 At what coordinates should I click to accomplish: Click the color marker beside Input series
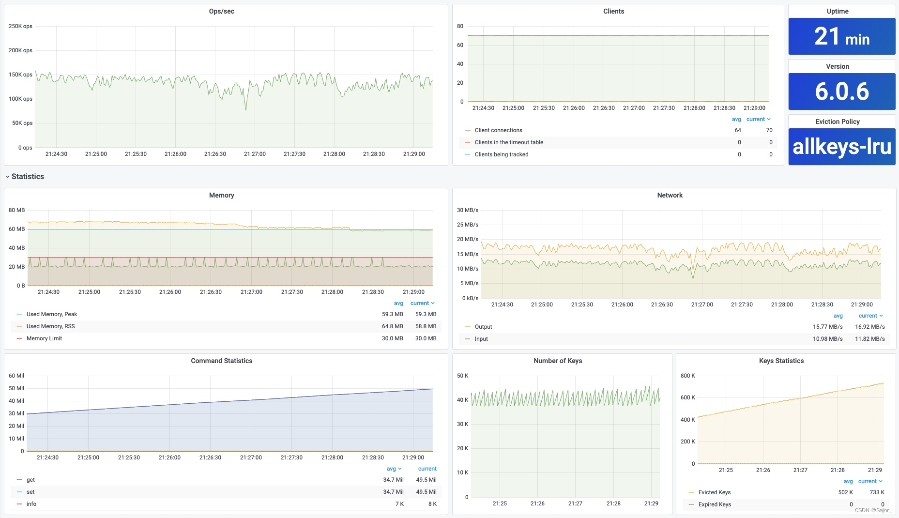(x=467, y=339)
